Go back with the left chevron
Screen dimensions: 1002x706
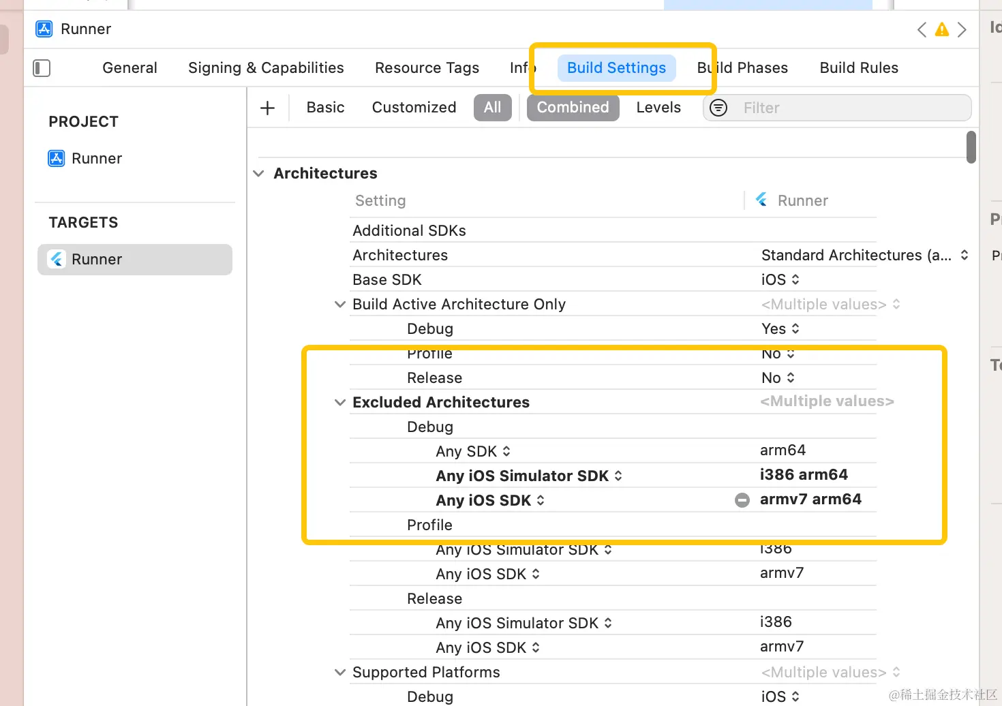point(922,29)
